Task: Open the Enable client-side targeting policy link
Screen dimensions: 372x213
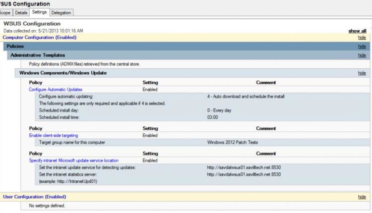Action: pyautogui.click(x=54, y=135)
